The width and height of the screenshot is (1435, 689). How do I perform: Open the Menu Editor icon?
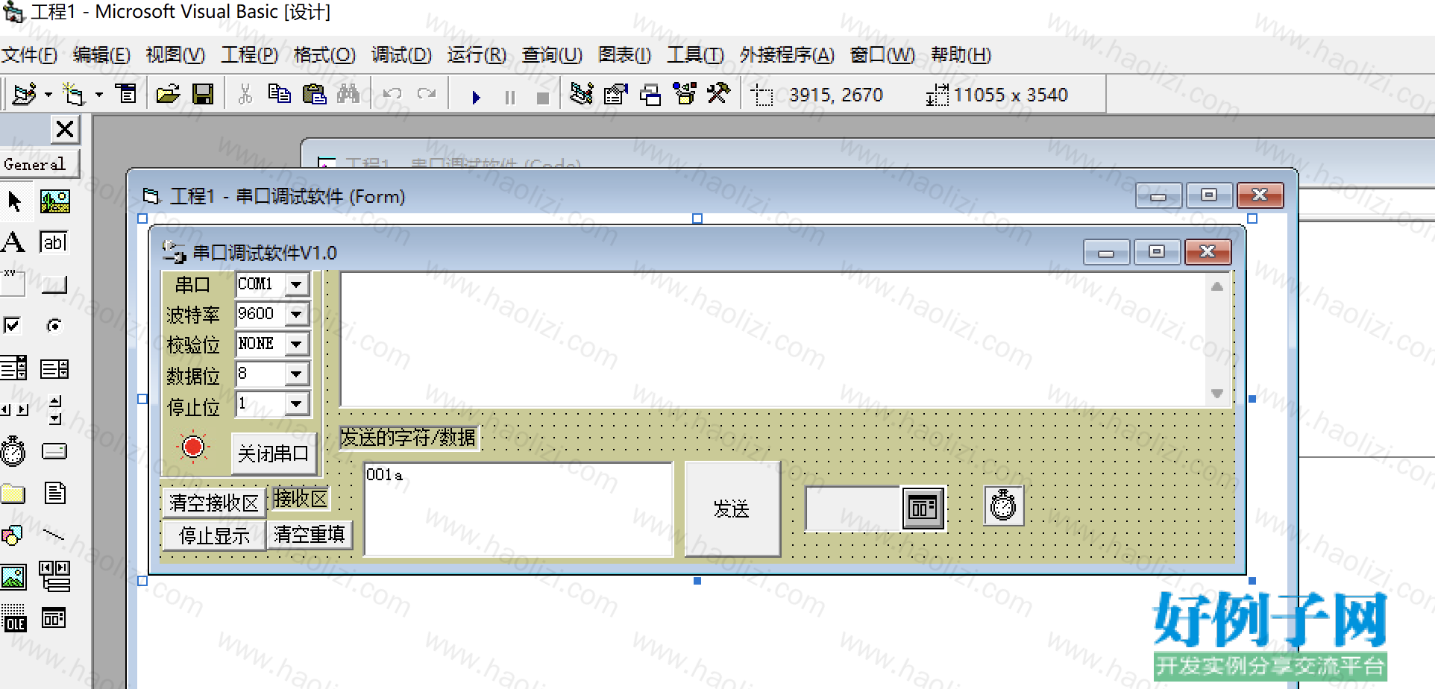click(x=126, y=94)
